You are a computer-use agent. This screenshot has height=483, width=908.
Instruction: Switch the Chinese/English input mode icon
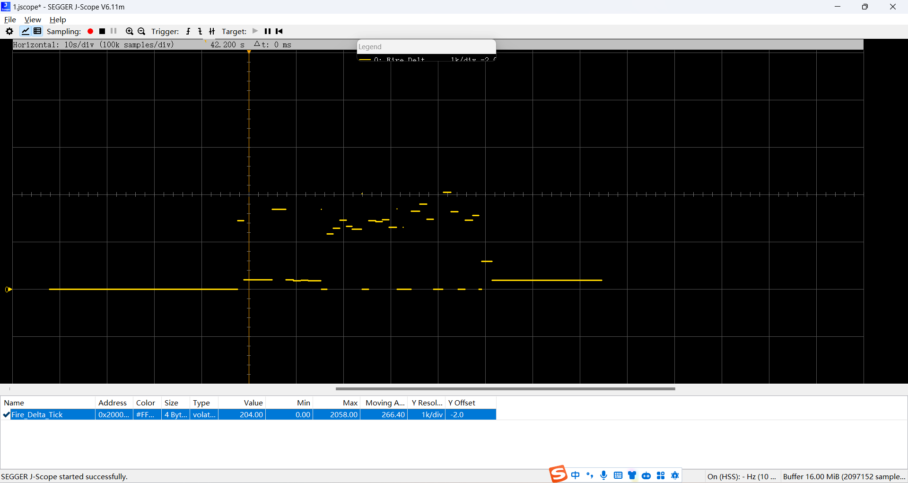point(575,475)
